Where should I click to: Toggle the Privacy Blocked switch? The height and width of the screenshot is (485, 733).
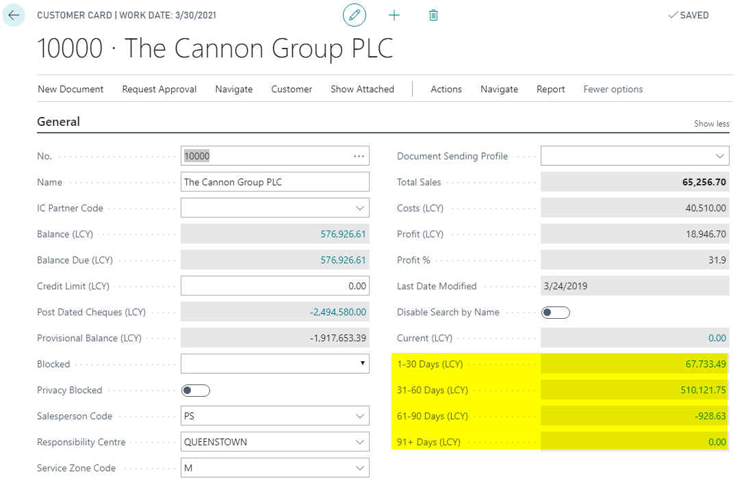[195, 390]
